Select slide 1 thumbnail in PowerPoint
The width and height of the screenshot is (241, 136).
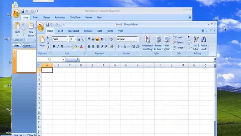26,61
